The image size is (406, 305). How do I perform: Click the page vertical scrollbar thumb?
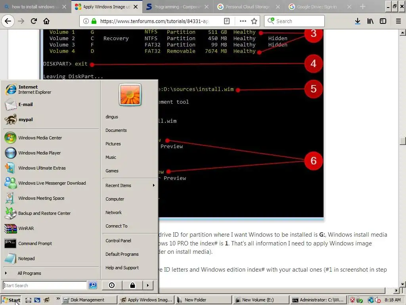coord(403,141)
